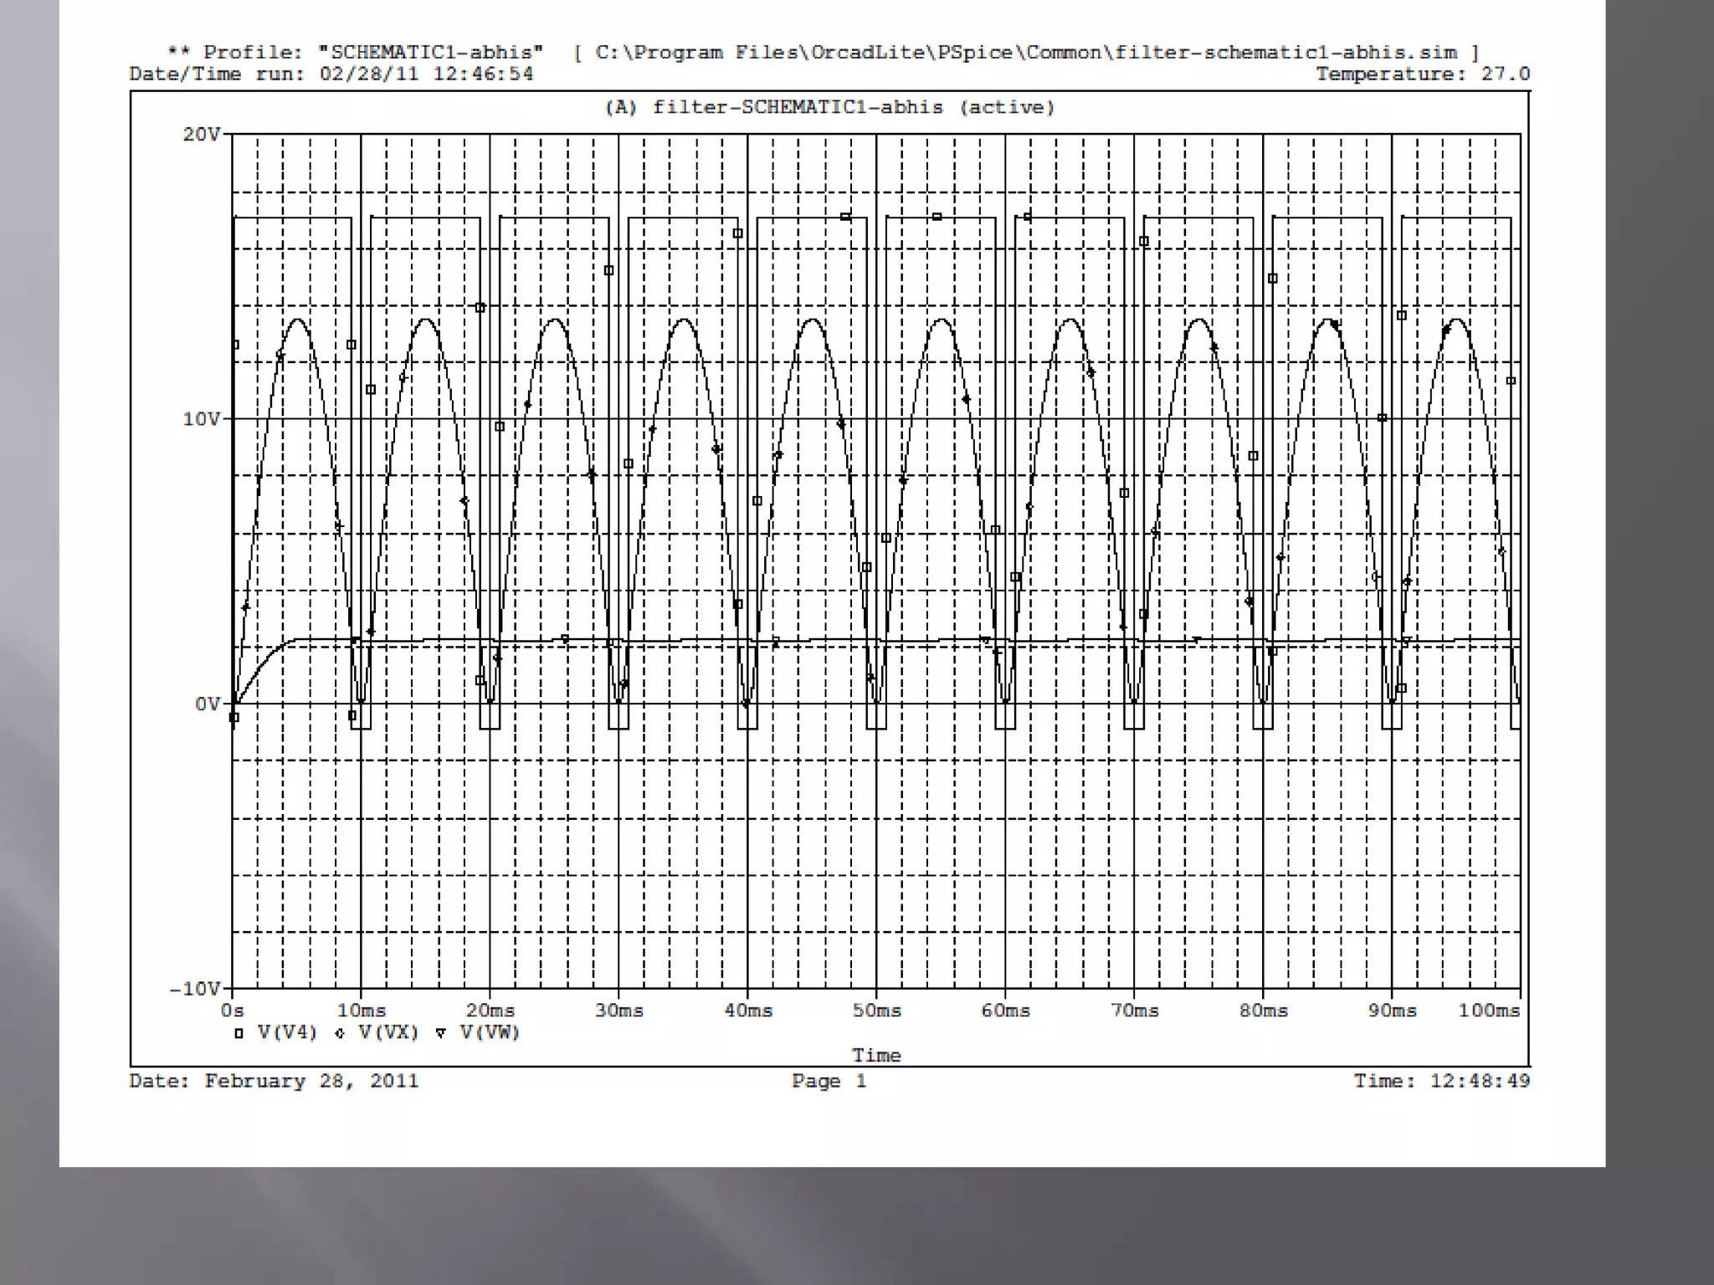
Task: Click the Date: February 28, 2011 footer
Action: (274, 1081)
